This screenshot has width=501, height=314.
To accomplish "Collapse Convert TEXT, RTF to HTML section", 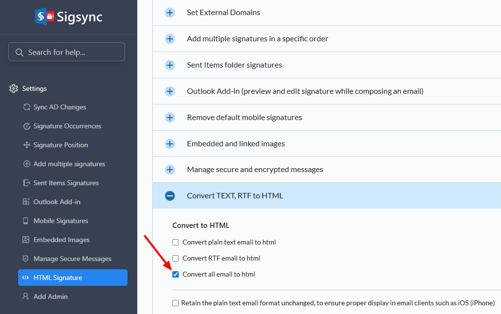I will 170,196.
